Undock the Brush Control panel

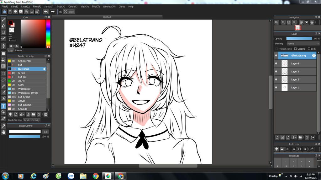46,126
